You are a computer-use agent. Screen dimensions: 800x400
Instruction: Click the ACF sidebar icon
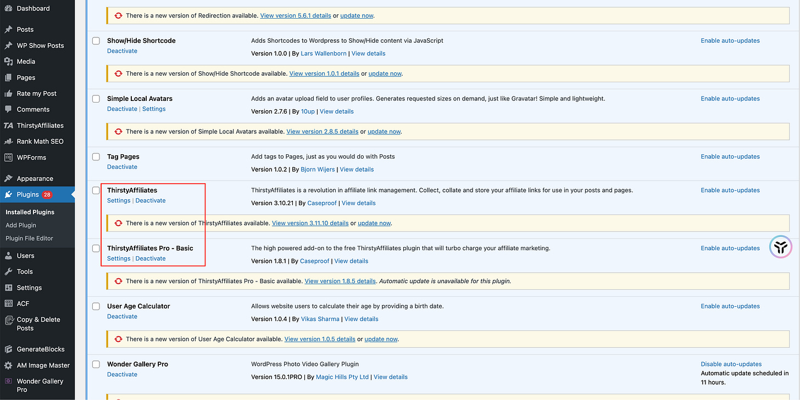pyautogui.click(x=8, y=303)
